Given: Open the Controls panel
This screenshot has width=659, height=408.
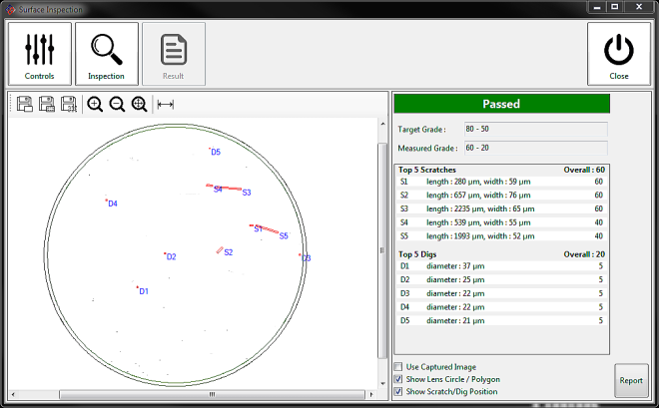Looking at the screenshot, I should [x=40, y=54].
